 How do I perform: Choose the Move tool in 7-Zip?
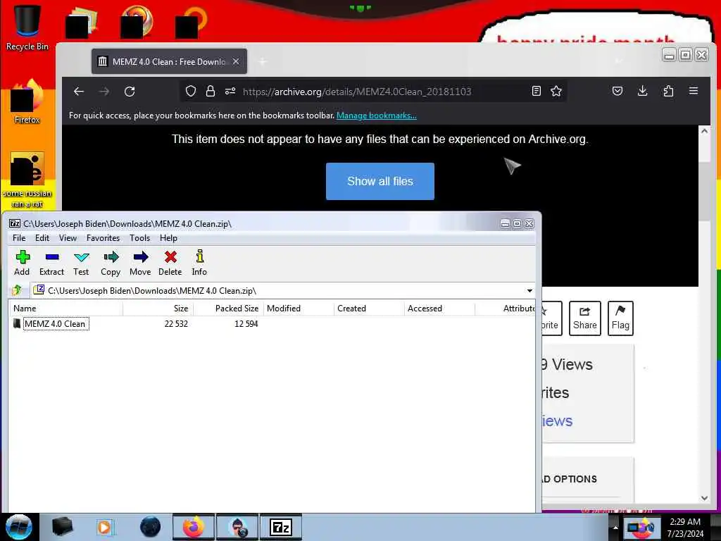coord(140,263)
